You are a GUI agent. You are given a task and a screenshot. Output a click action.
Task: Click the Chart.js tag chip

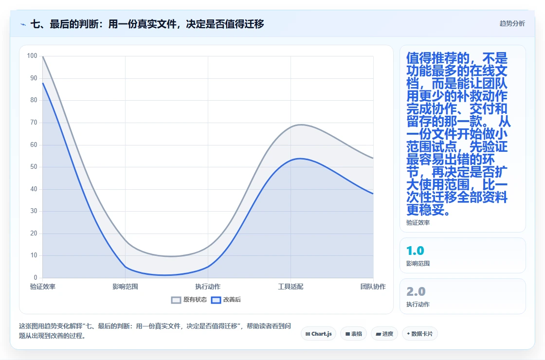click(x=318, y=334)
